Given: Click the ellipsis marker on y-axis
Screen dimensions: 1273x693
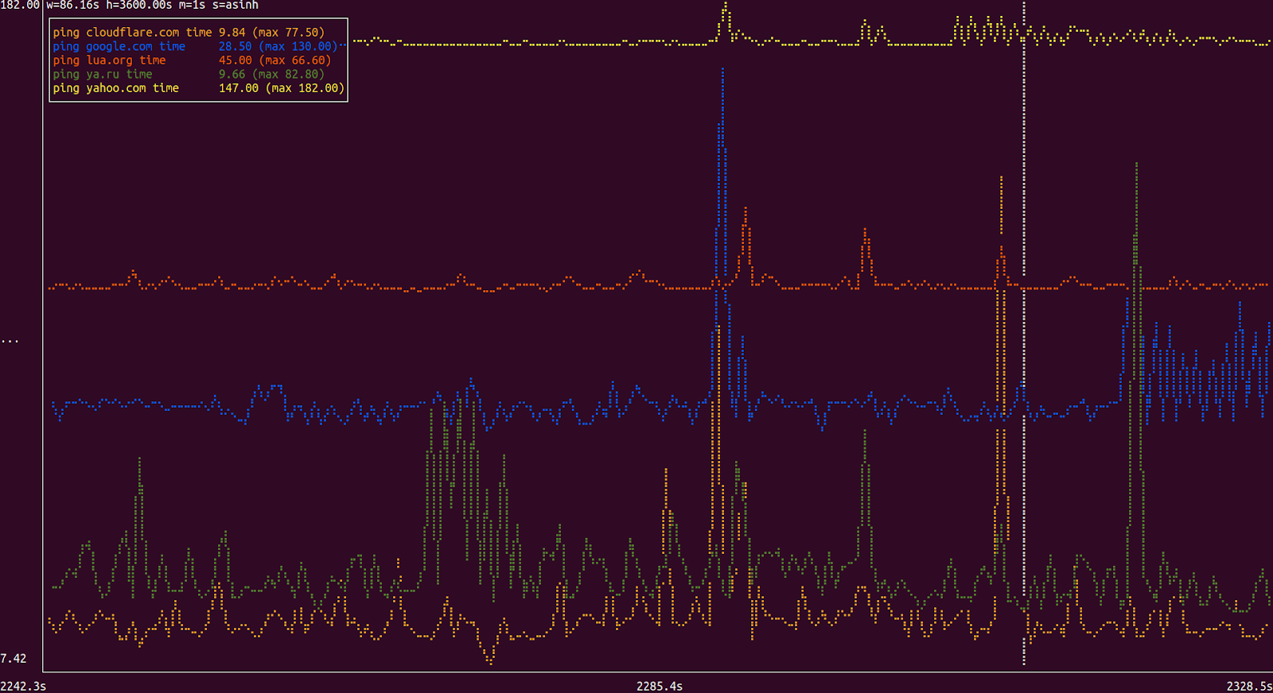Looking at the screenshot, I should pyautogui.click(x=10, y=342).
